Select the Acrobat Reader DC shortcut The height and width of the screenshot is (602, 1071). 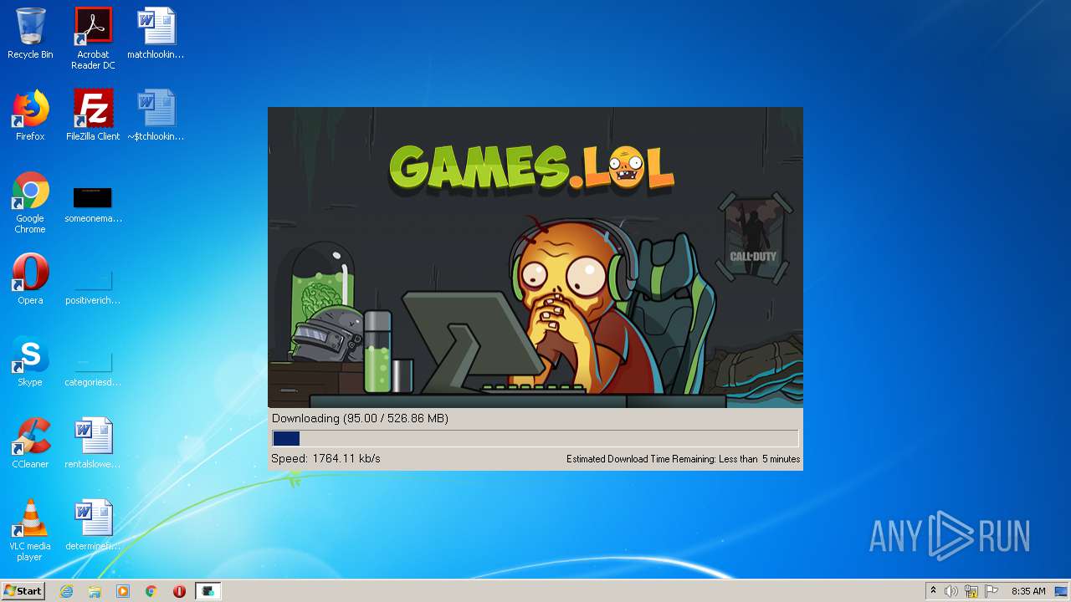pyautogui.click(x=93, y=38)
